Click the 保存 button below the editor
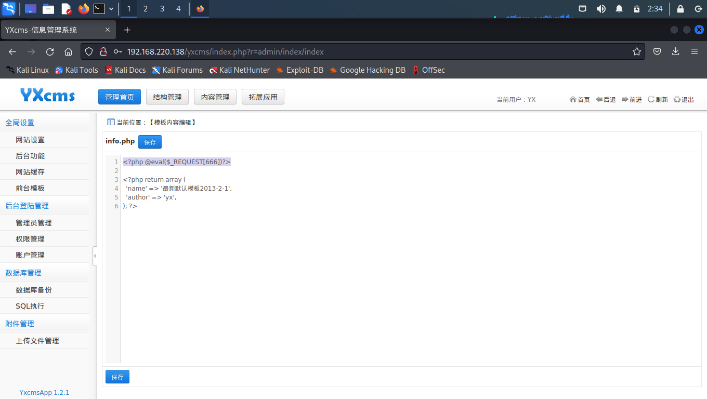Image resolution: width=707 pixels, height=399 pixels. click(117, 377)
